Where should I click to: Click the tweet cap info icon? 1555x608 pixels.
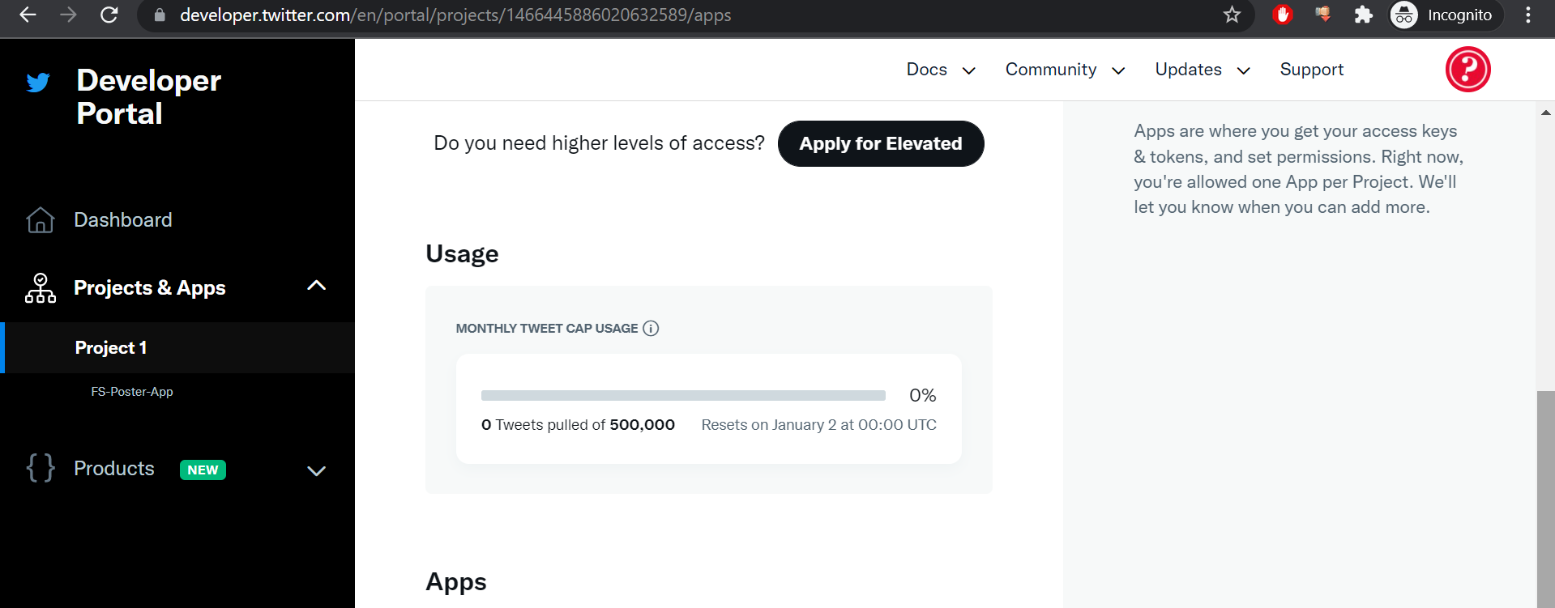(x=651, y=328)
